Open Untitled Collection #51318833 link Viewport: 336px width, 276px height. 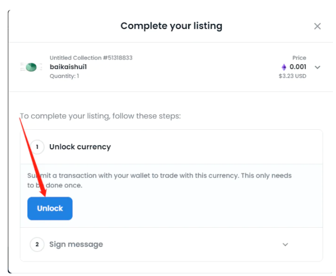91,58
